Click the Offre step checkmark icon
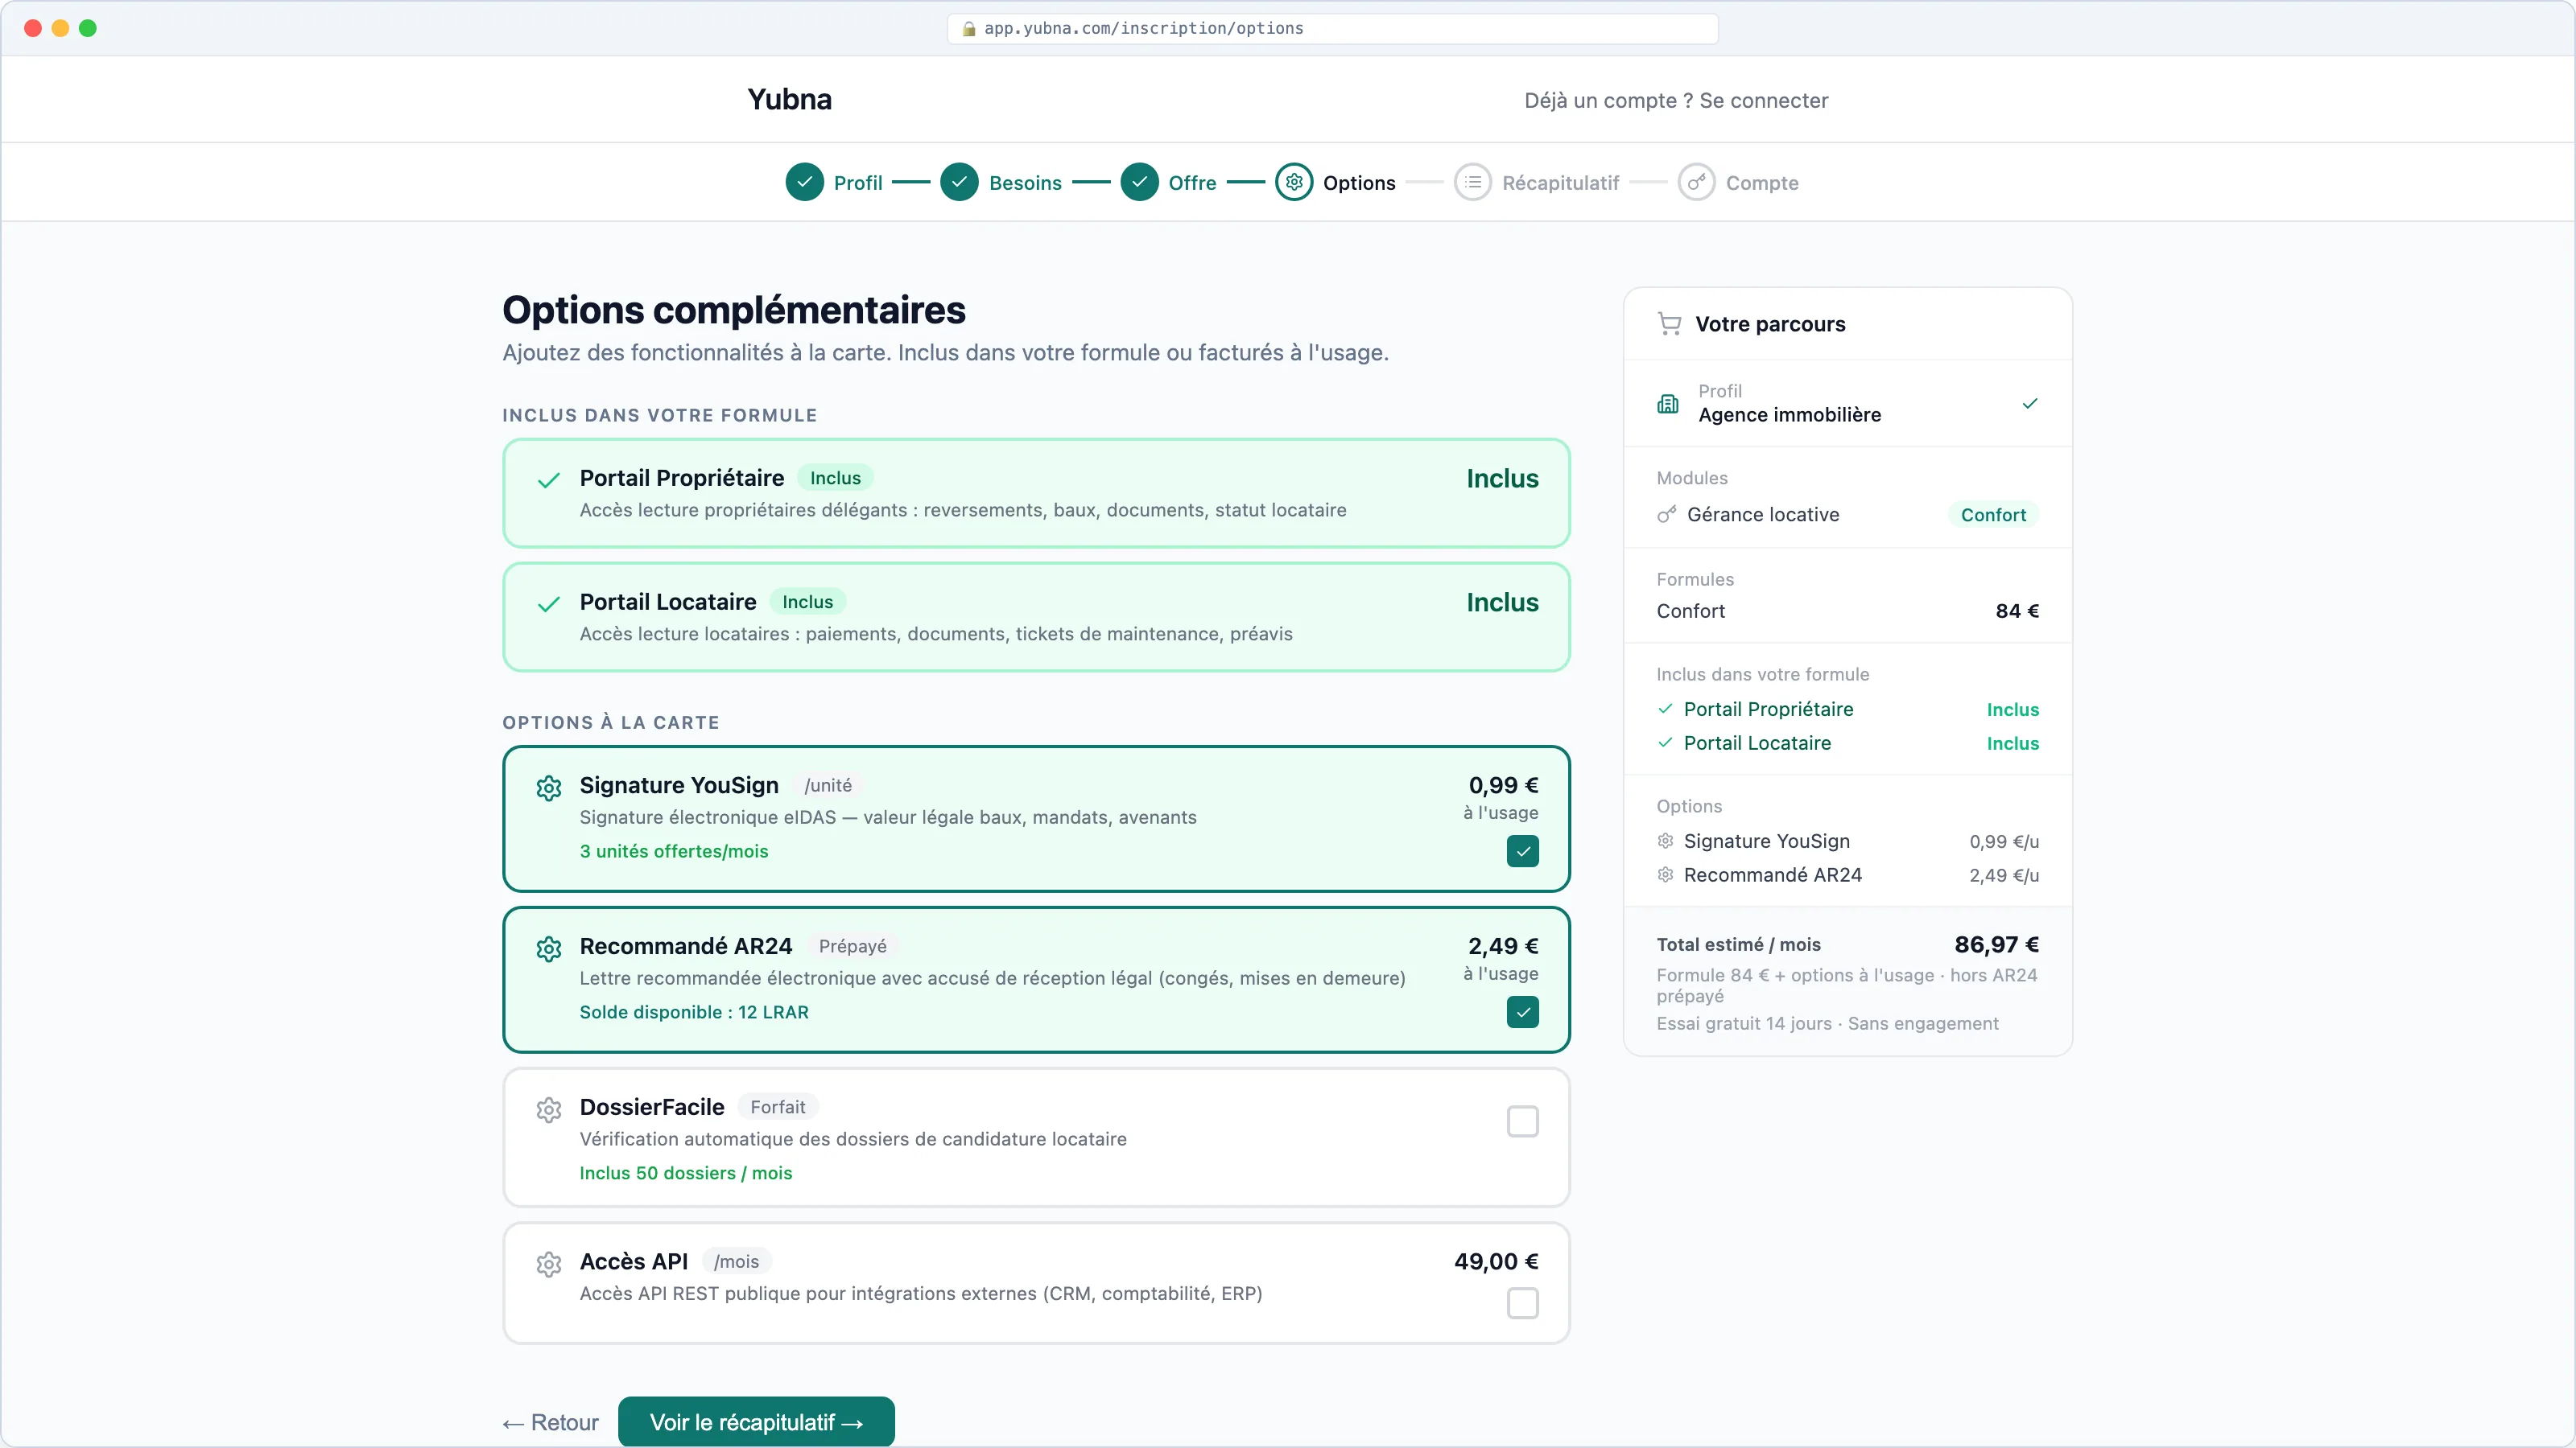This screenshot has height=1448, width=2576. 1139,183
